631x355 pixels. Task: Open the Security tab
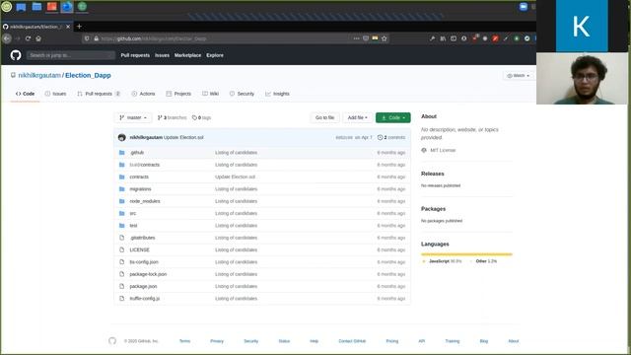coord(242,94)
